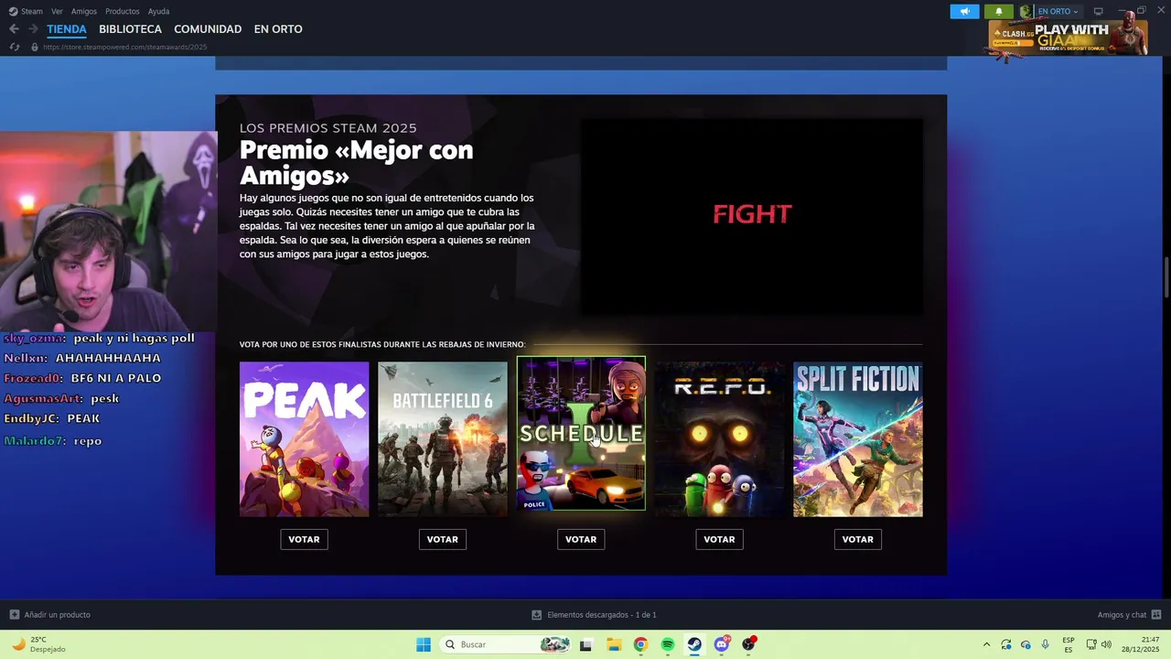Open the Windows Start menu
Screen dimensions: 1171x659
[x=424, y=644]
